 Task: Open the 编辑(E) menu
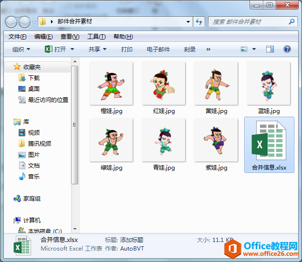tap(43, 37)
